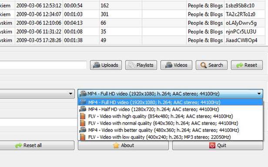The height and width of the screenshot is (167, 268).
Task: Click the green arrow icon on Reset all
Action: (x=18, y=145)
